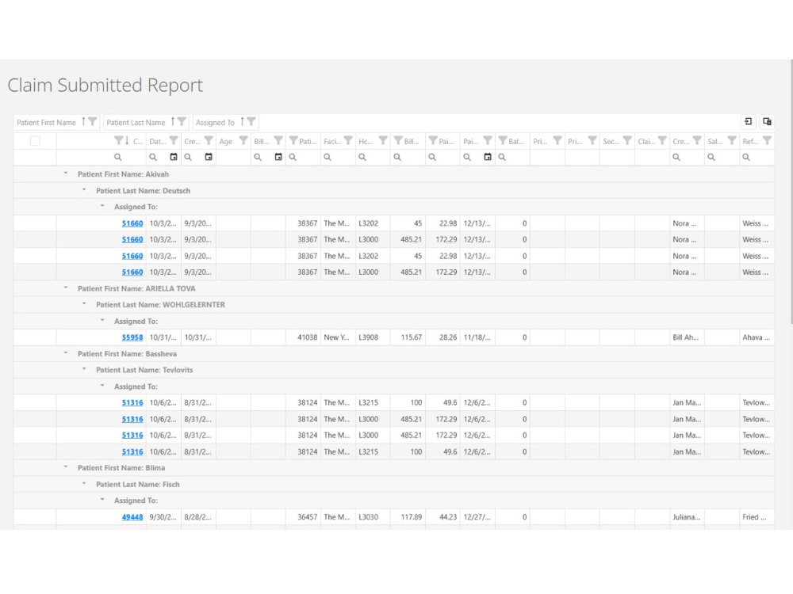Image resolution: width=793 pixels, height=594 pixels.
Task: Toggle sort arrow on Patient Last Name chip
Action: [x=172, y=122]
